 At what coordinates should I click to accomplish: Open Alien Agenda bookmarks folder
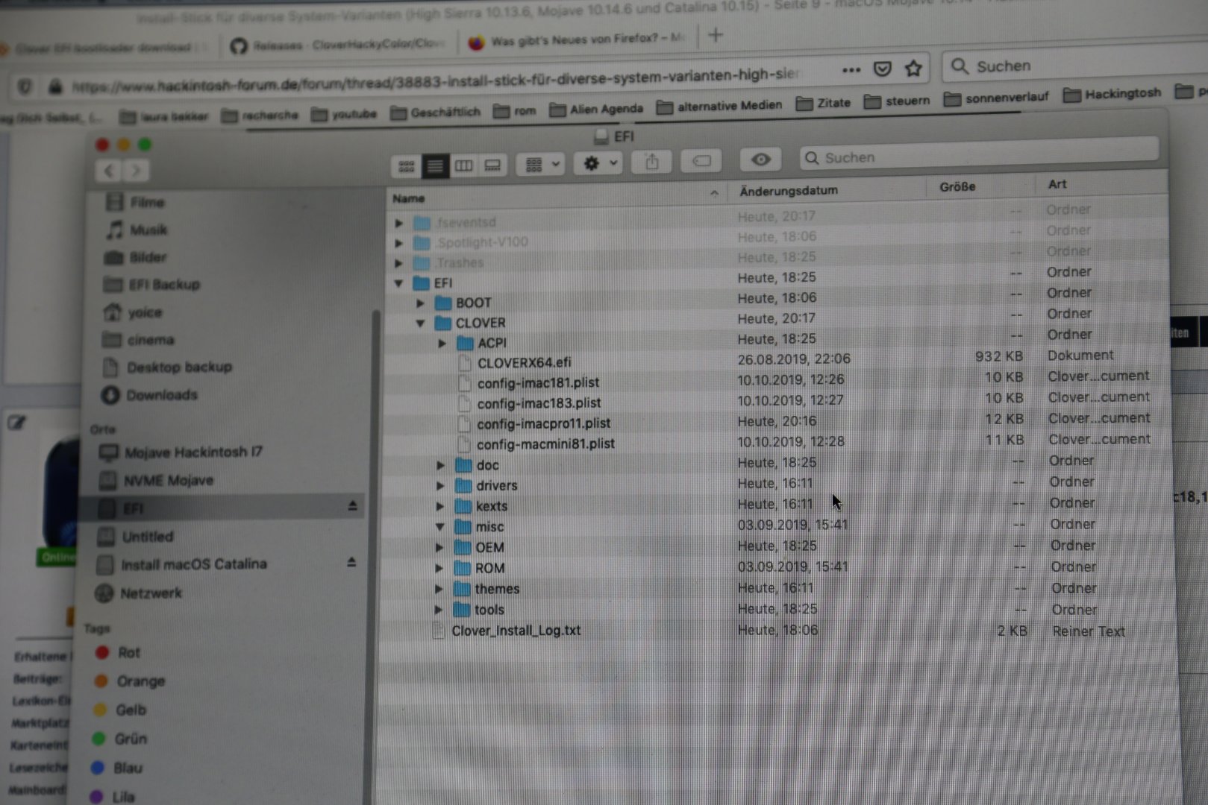[x=596, y=109]
